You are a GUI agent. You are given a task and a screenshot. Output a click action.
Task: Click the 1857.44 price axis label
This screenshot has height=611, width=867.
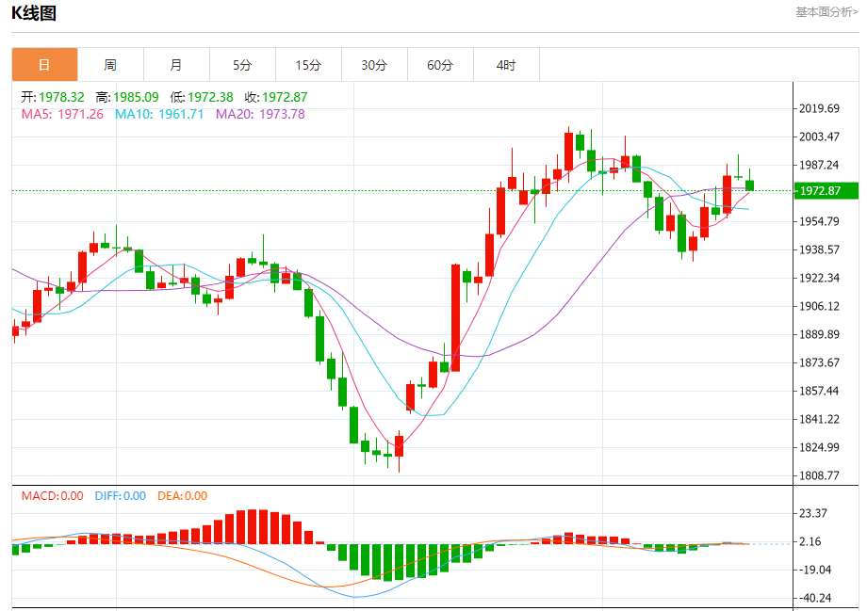pos(819,391)
